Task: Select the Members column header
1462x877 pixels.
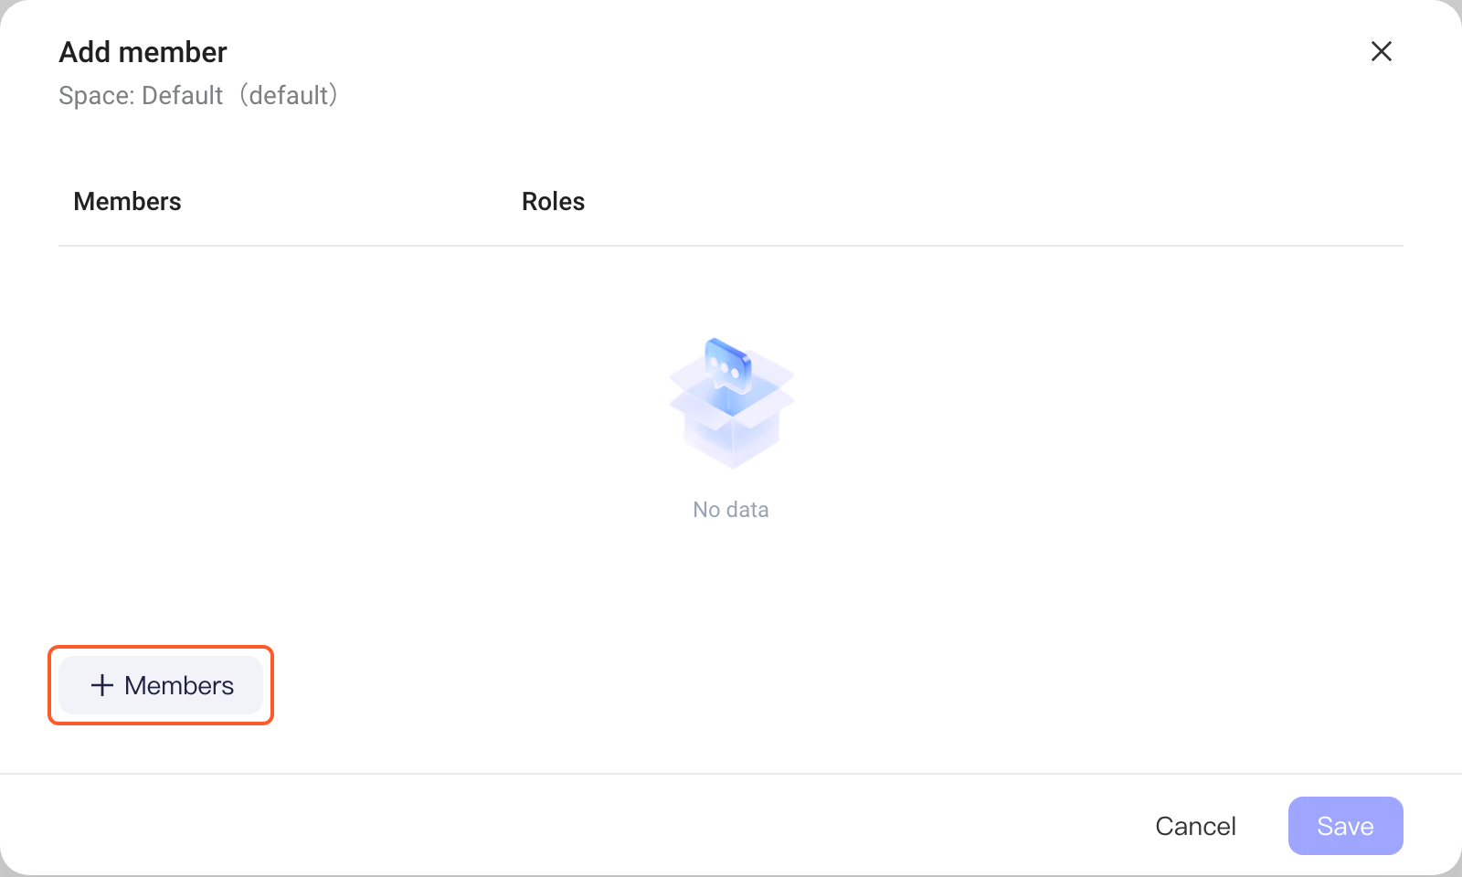Action: 127,201
